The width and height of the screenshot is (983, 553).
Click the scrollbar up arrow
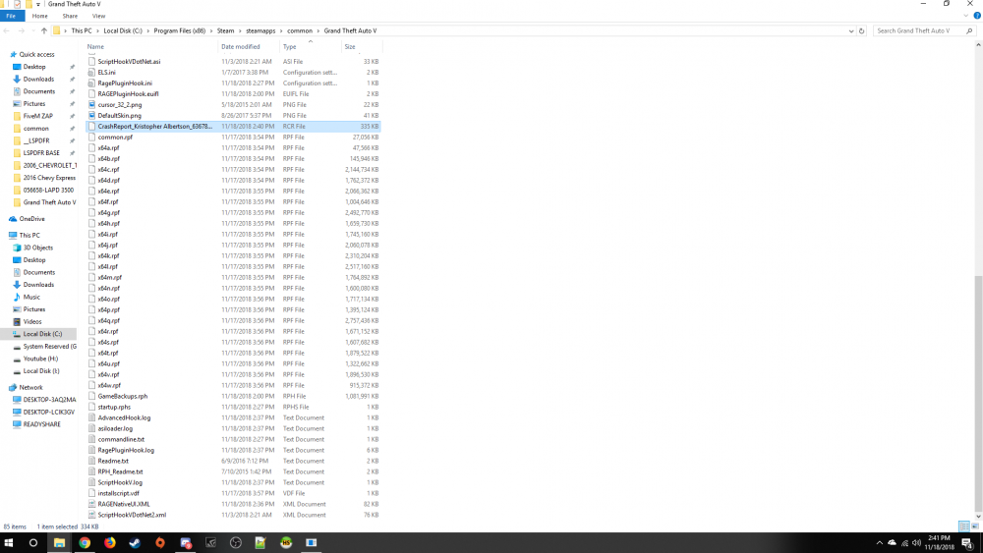(978, 45)
